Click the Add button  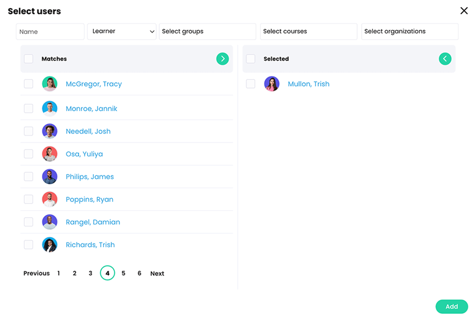pyautogui.click(x=451, y=306)
